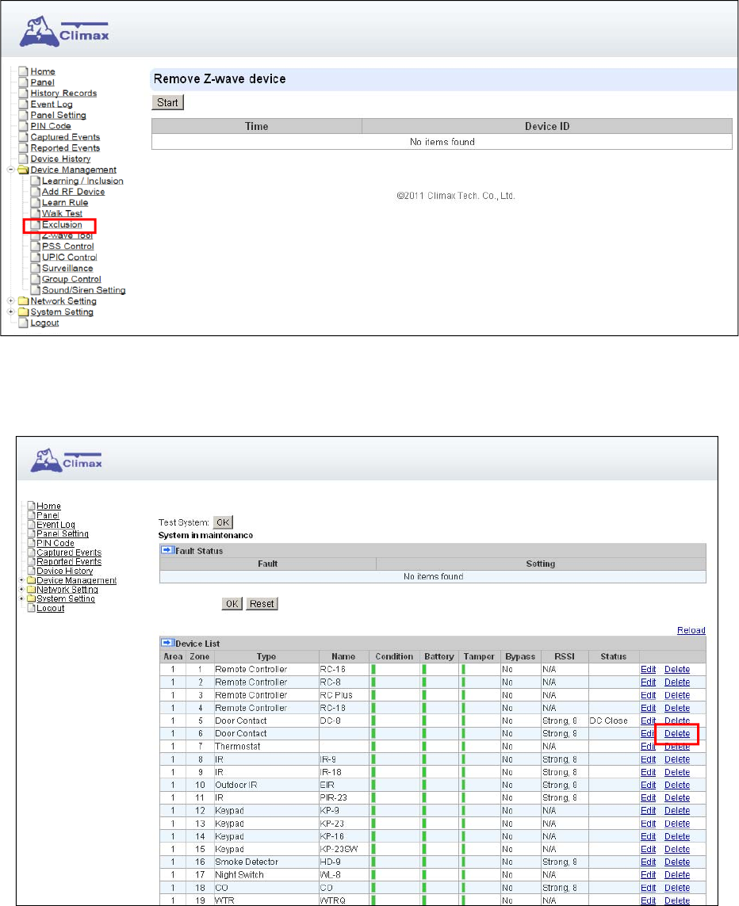
Task: Open Group Control page
Action: (x=71, y=280)
